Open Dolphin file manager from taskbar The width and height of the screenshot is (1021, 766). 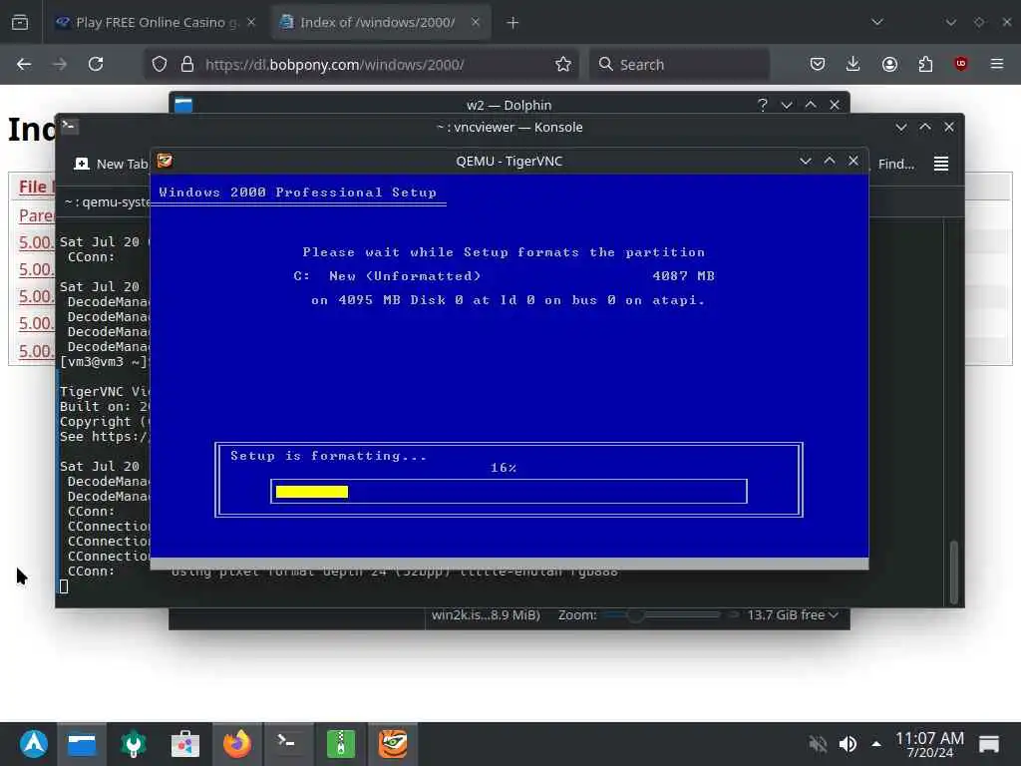point(82,744)
